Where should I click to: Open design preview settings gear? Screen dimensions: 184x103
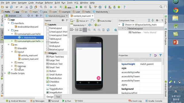click(116, 30)
